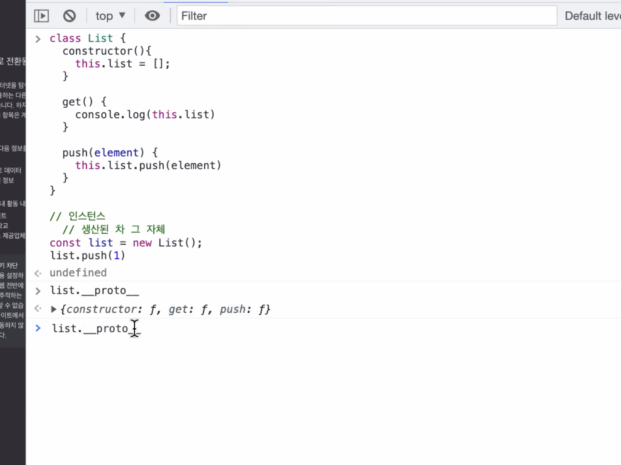621x465 pixels.
Task: Toggle the live expression eye icon
Action: point(152,16)
